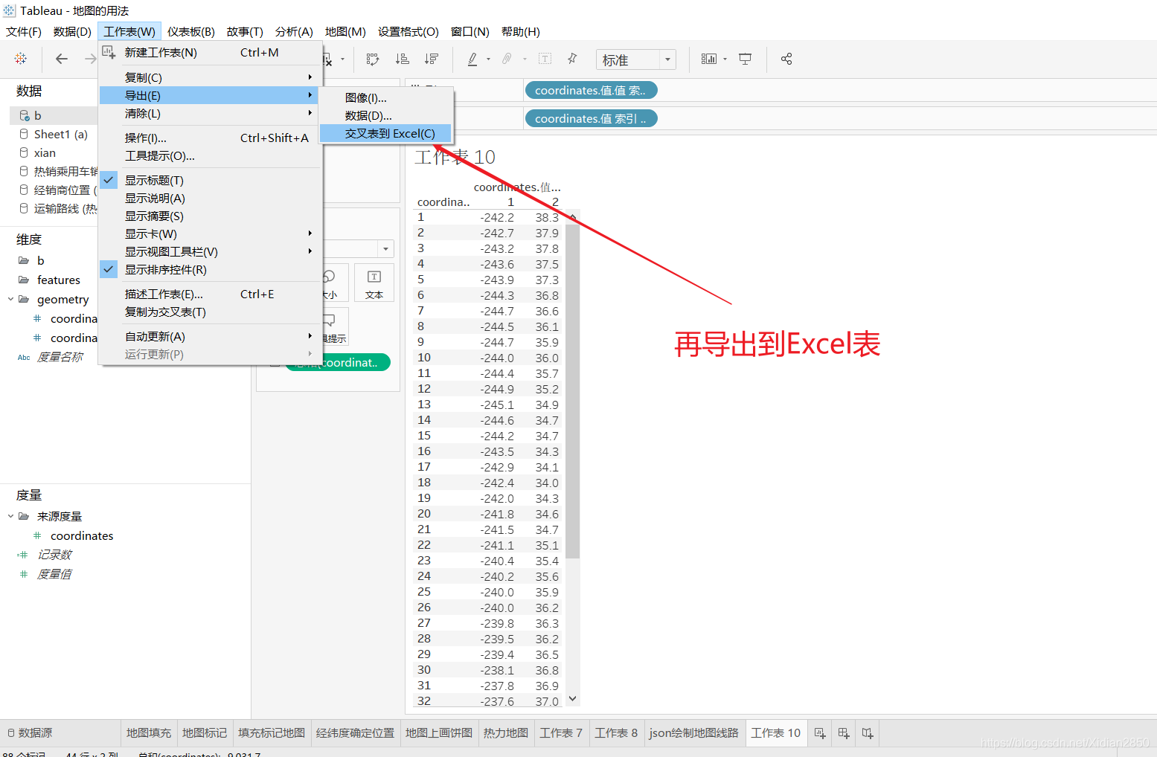Expand the 自动更新(A) submenu
This screenshot has width=1157, height=757.
click(211, 336)
